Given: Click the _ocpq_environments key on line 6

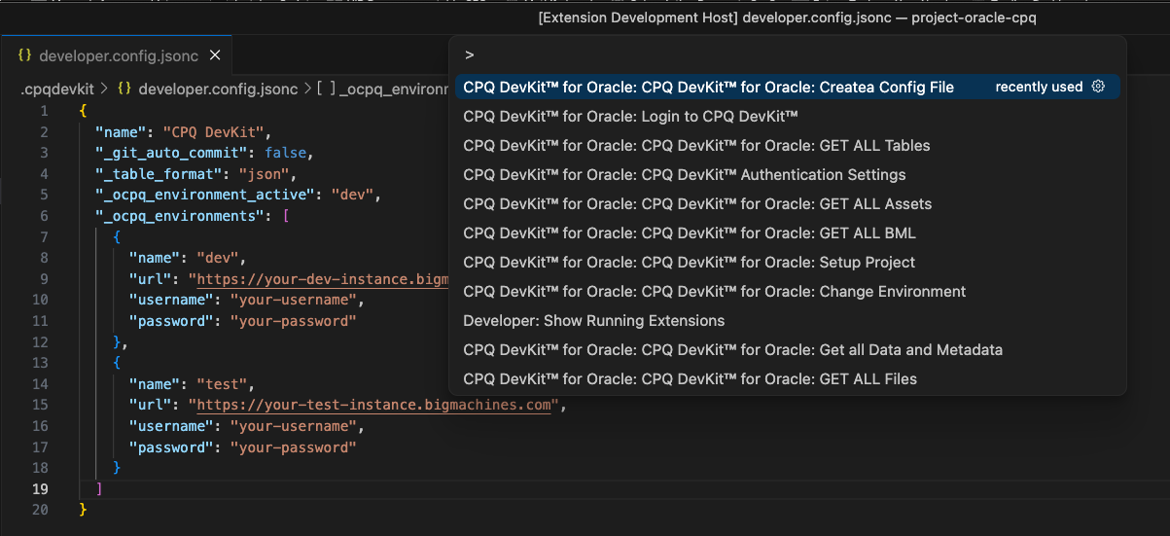Looking at the screenshot, I should tap(180, 216).
